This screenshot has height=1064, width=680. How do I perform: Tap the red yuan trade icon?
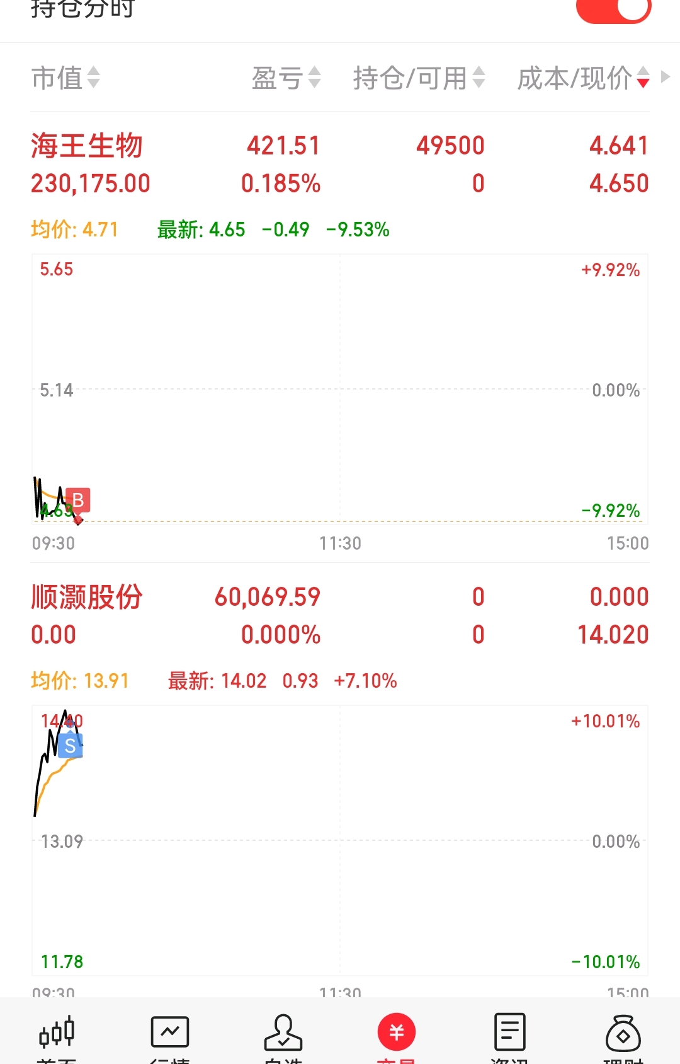pyautogui.click(x=397, y=1032)
